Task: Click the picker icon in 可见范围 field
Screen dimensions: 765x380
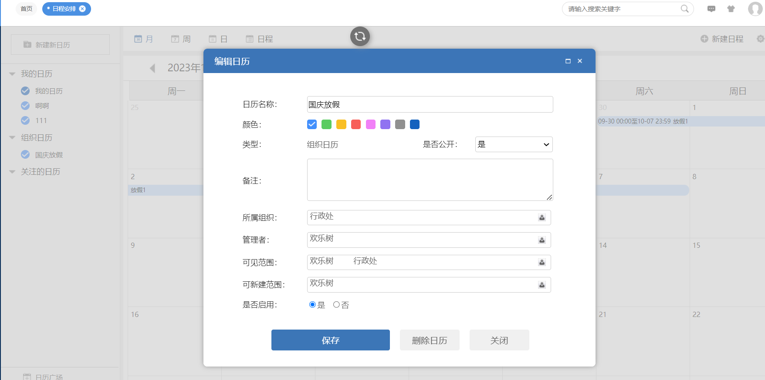Action: click(542, 263)
